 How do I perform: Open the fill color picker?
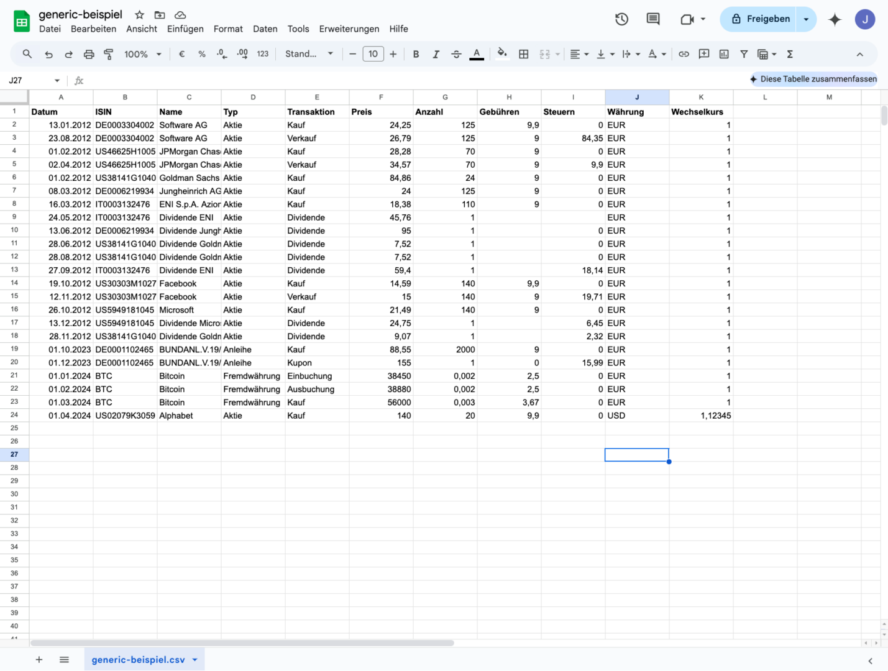click(503, 54)
